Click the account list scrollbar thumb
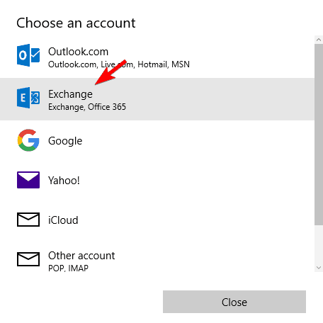 pyautogui.click(x=319, y=135)
